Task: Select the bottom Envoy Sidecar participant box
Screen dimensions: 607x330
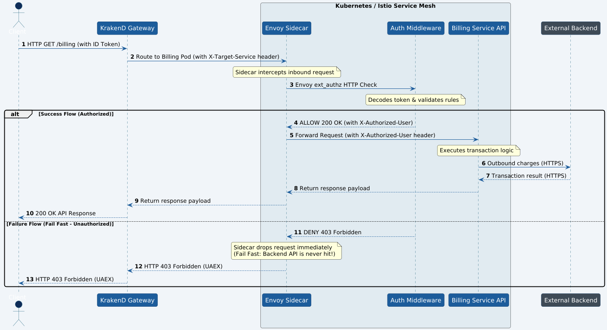Action: (286, 300)
